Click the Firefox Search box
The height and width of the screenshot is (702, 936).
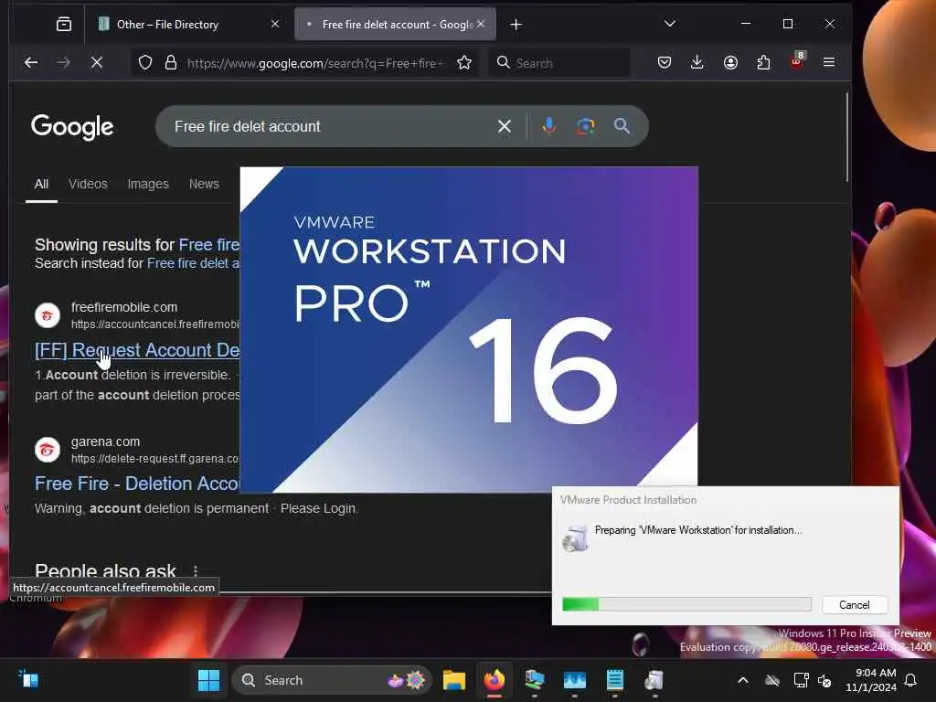559,63
